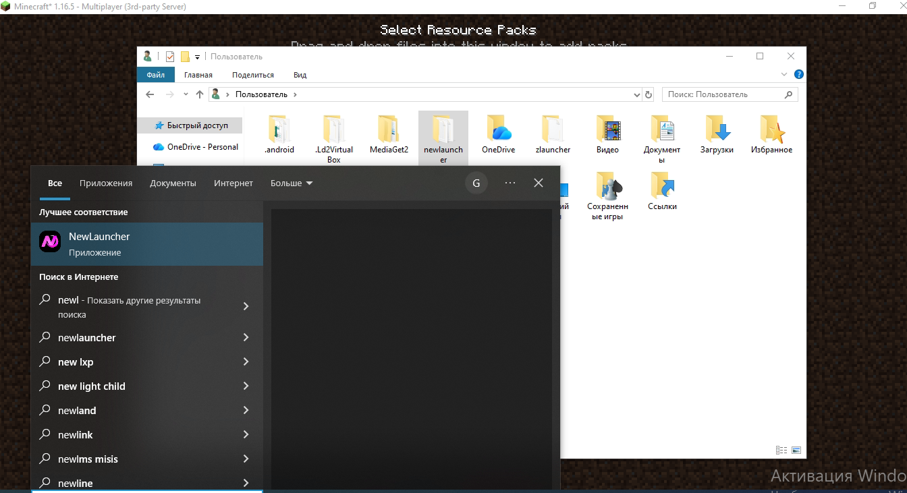Open the Загрузки folder
The height and width of the screenshot is (493, 907).
pyautogui.click(x=717, y=134)
